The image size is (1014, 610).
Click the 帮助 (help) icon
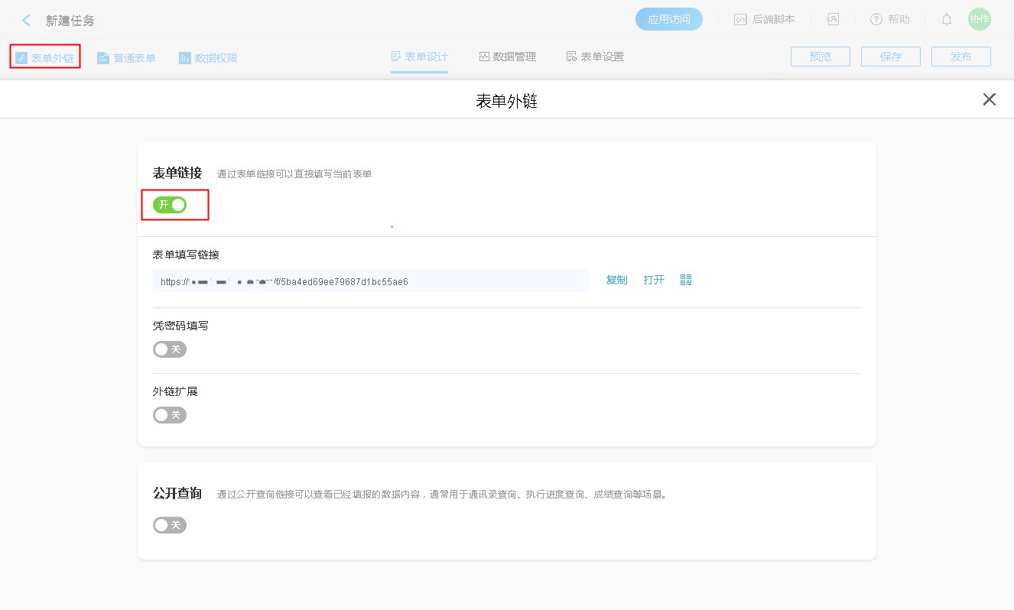tap(889, 18)
